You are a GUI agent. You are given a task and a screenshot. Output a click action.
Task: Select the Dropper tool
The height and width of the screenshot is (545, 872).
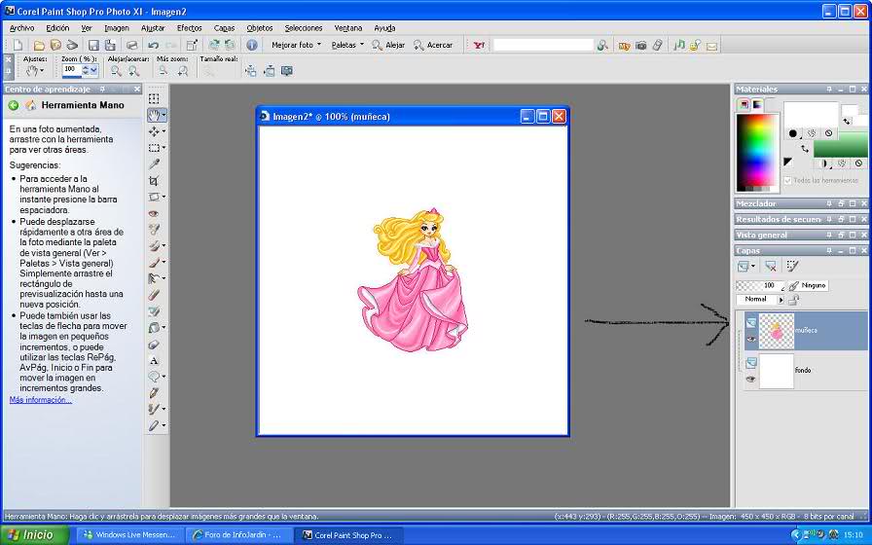(154, 164)
